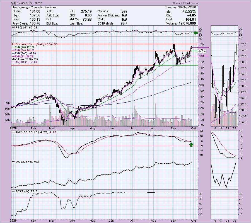Click the green up-triangle change icon
251x223 pixels.
[x=168, y=11]
